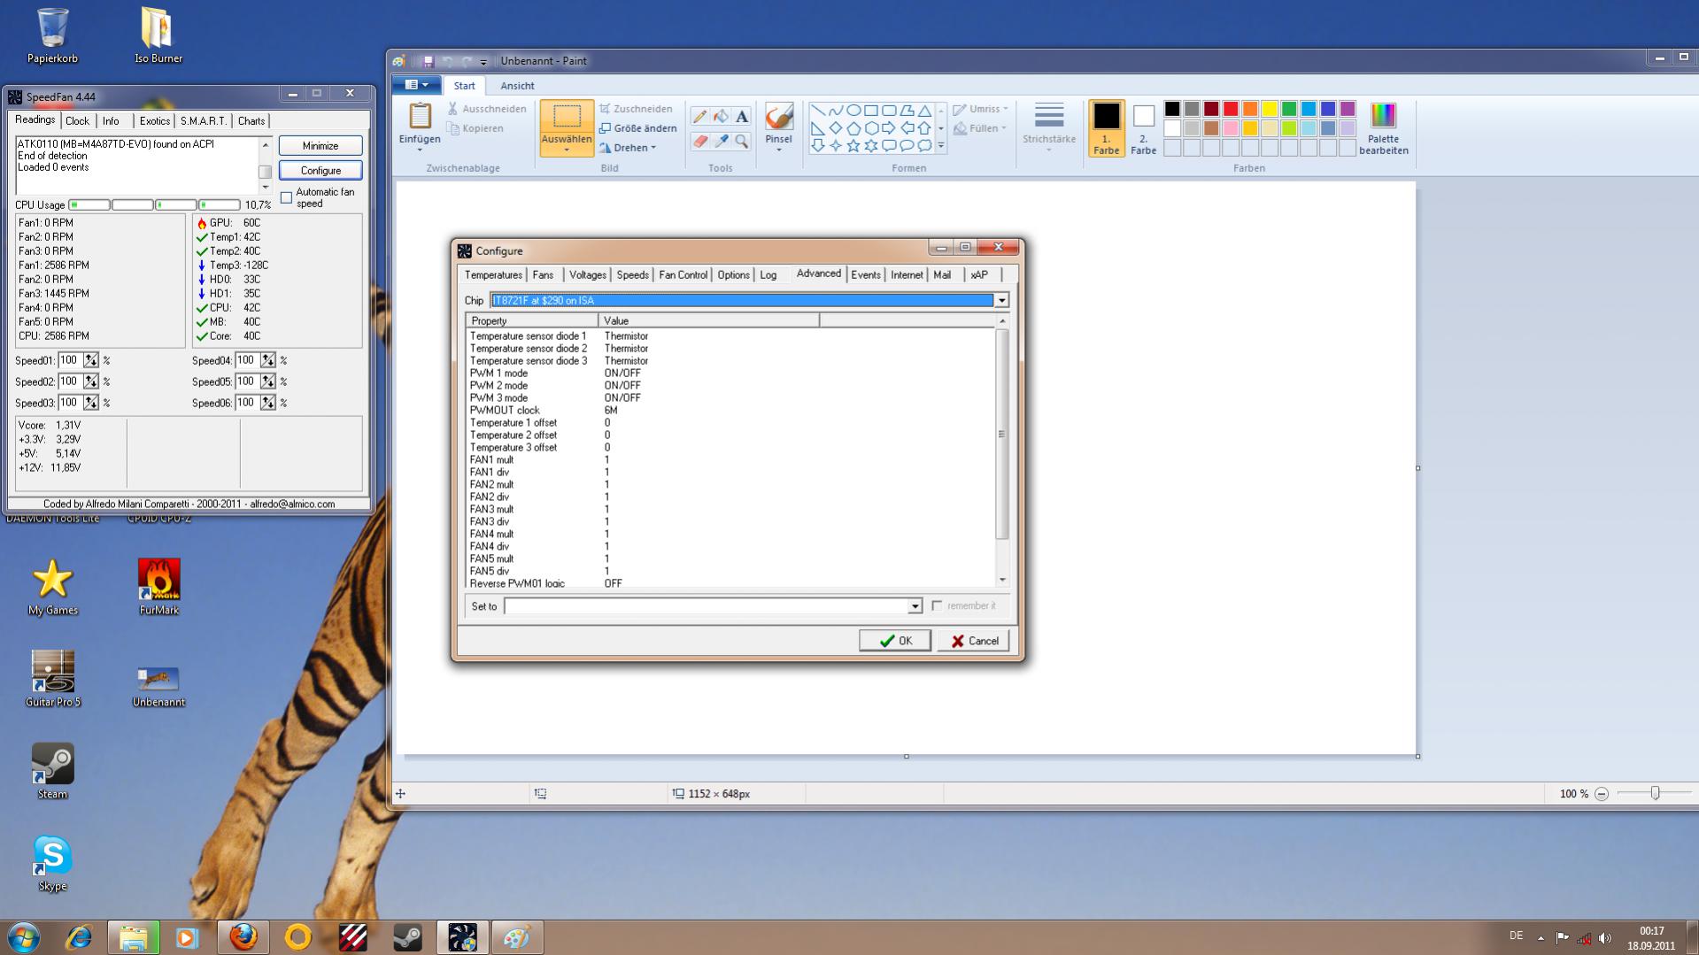
Task: Switch to the Fan Control tab
Action: (683, 275)
